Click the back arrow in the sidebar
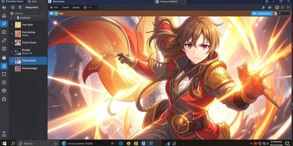This screenshot has width=293, height=146. [4, 7]
